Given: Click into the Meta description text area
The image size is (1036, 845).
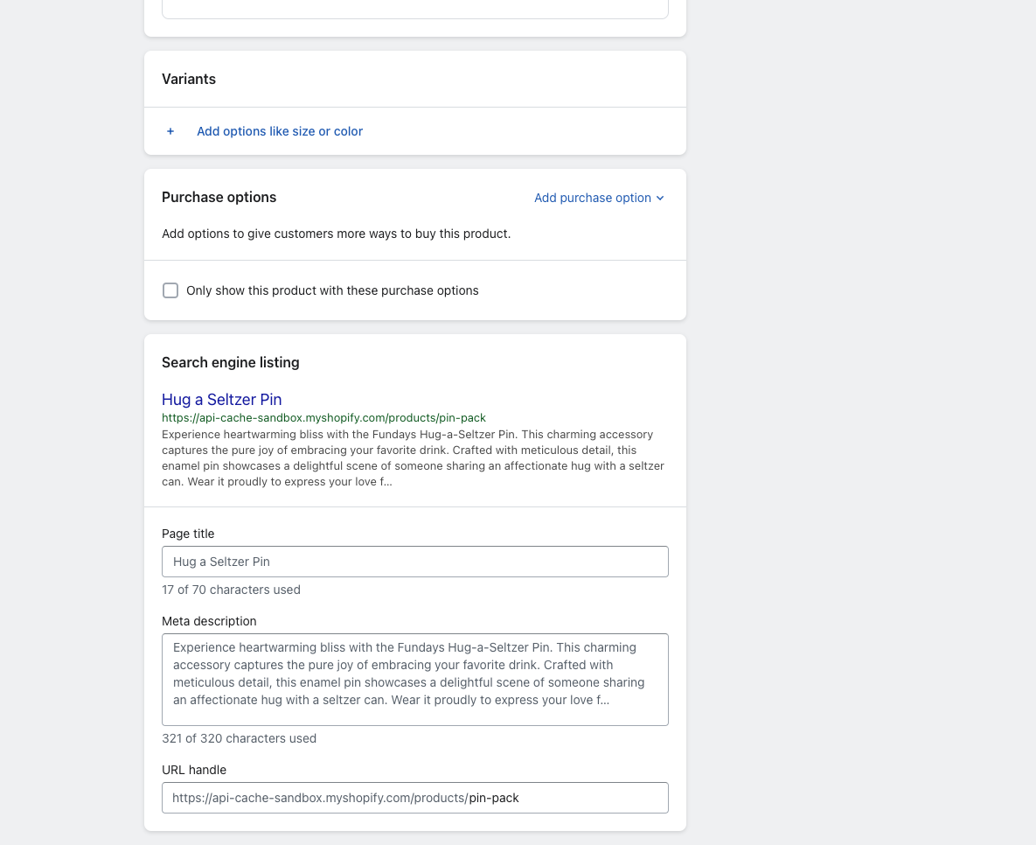Looking at the screenshot, I should click(414, 680).
